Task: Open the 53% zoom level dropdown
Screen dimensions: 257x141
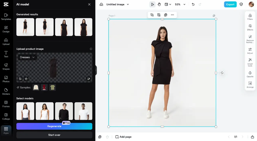Action: pos(180,5)
